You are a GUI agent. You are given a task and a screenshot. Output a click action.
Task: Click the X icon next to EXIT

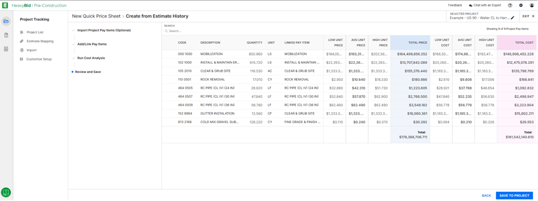(533, 16)
